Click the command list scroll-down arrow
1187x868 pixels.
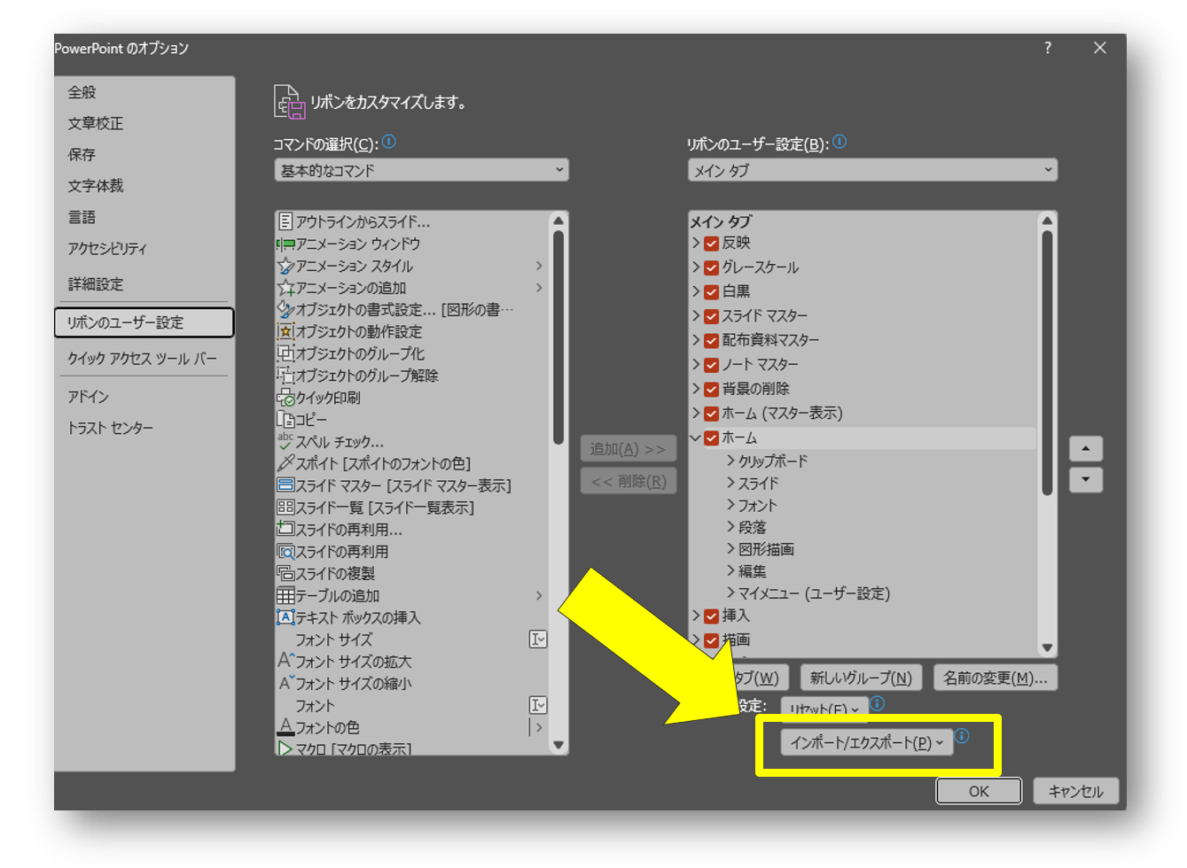pyautogui.click(x=558, y=745)
